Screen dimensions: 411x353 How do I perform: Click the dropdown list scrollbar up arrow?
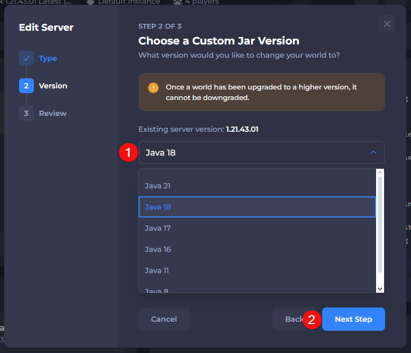point(380,173)
